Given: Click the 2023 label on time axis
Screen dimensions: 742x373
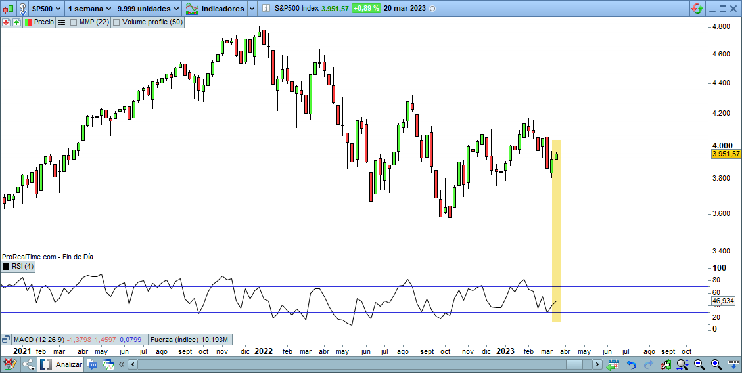Looking at the screenshot, I should point(505,352).
